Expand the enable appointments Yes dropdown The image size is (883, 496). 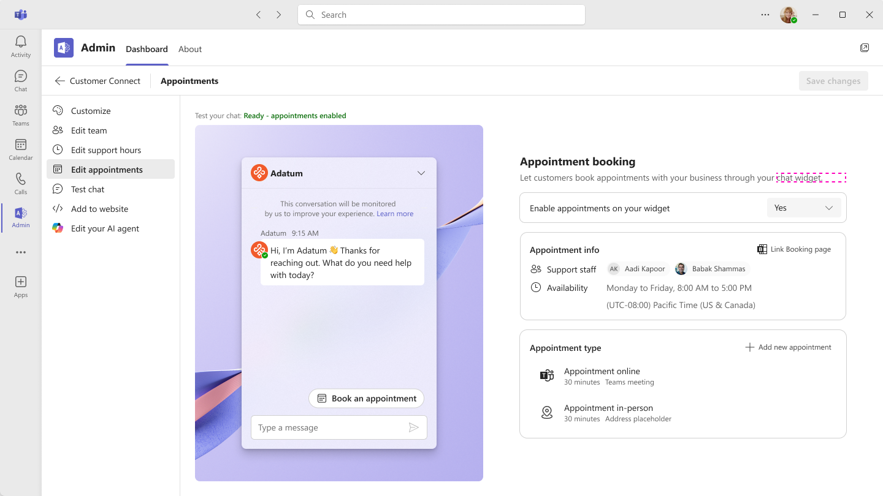803,208
